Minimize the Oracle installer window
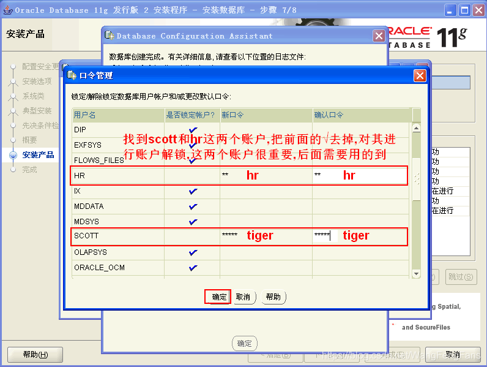This screenshot has height=367, width=487. tap(450, 10)
